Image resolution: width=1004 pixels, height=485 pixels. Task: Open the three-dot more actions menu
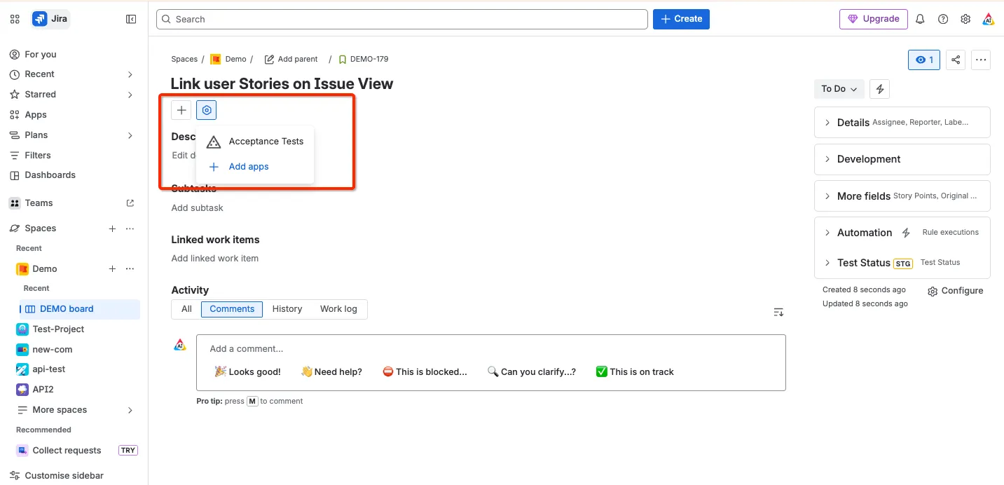(981, 60)
